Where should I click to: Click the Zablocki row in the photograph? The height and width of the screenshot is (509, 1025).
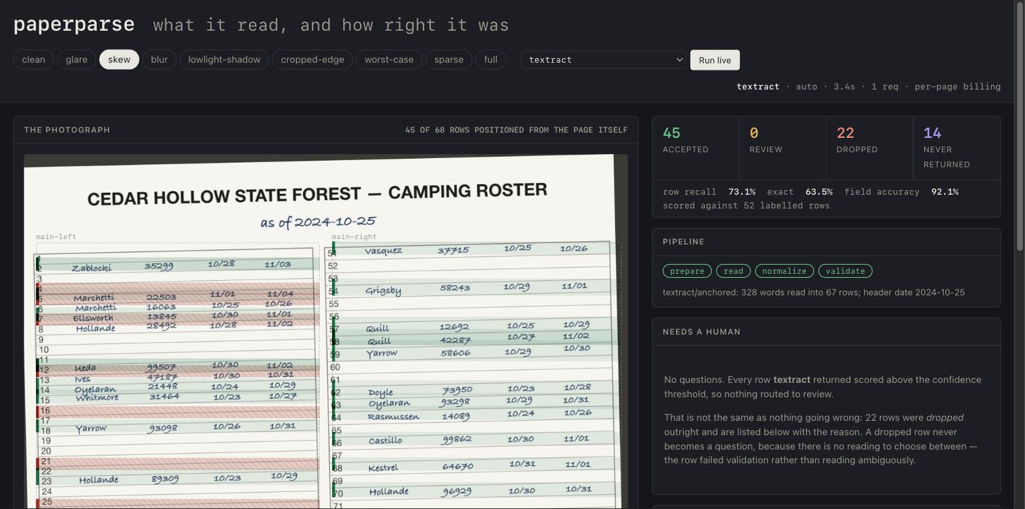pyautogui.click(x=177, y=265)
